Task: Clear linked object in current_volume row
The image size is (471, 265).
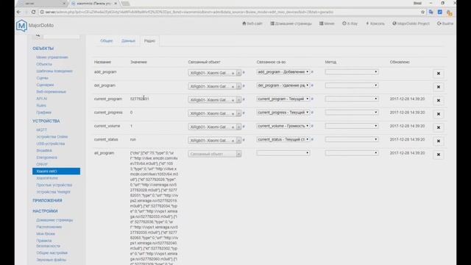Action: pyautogui.click(x=233, y=127)
